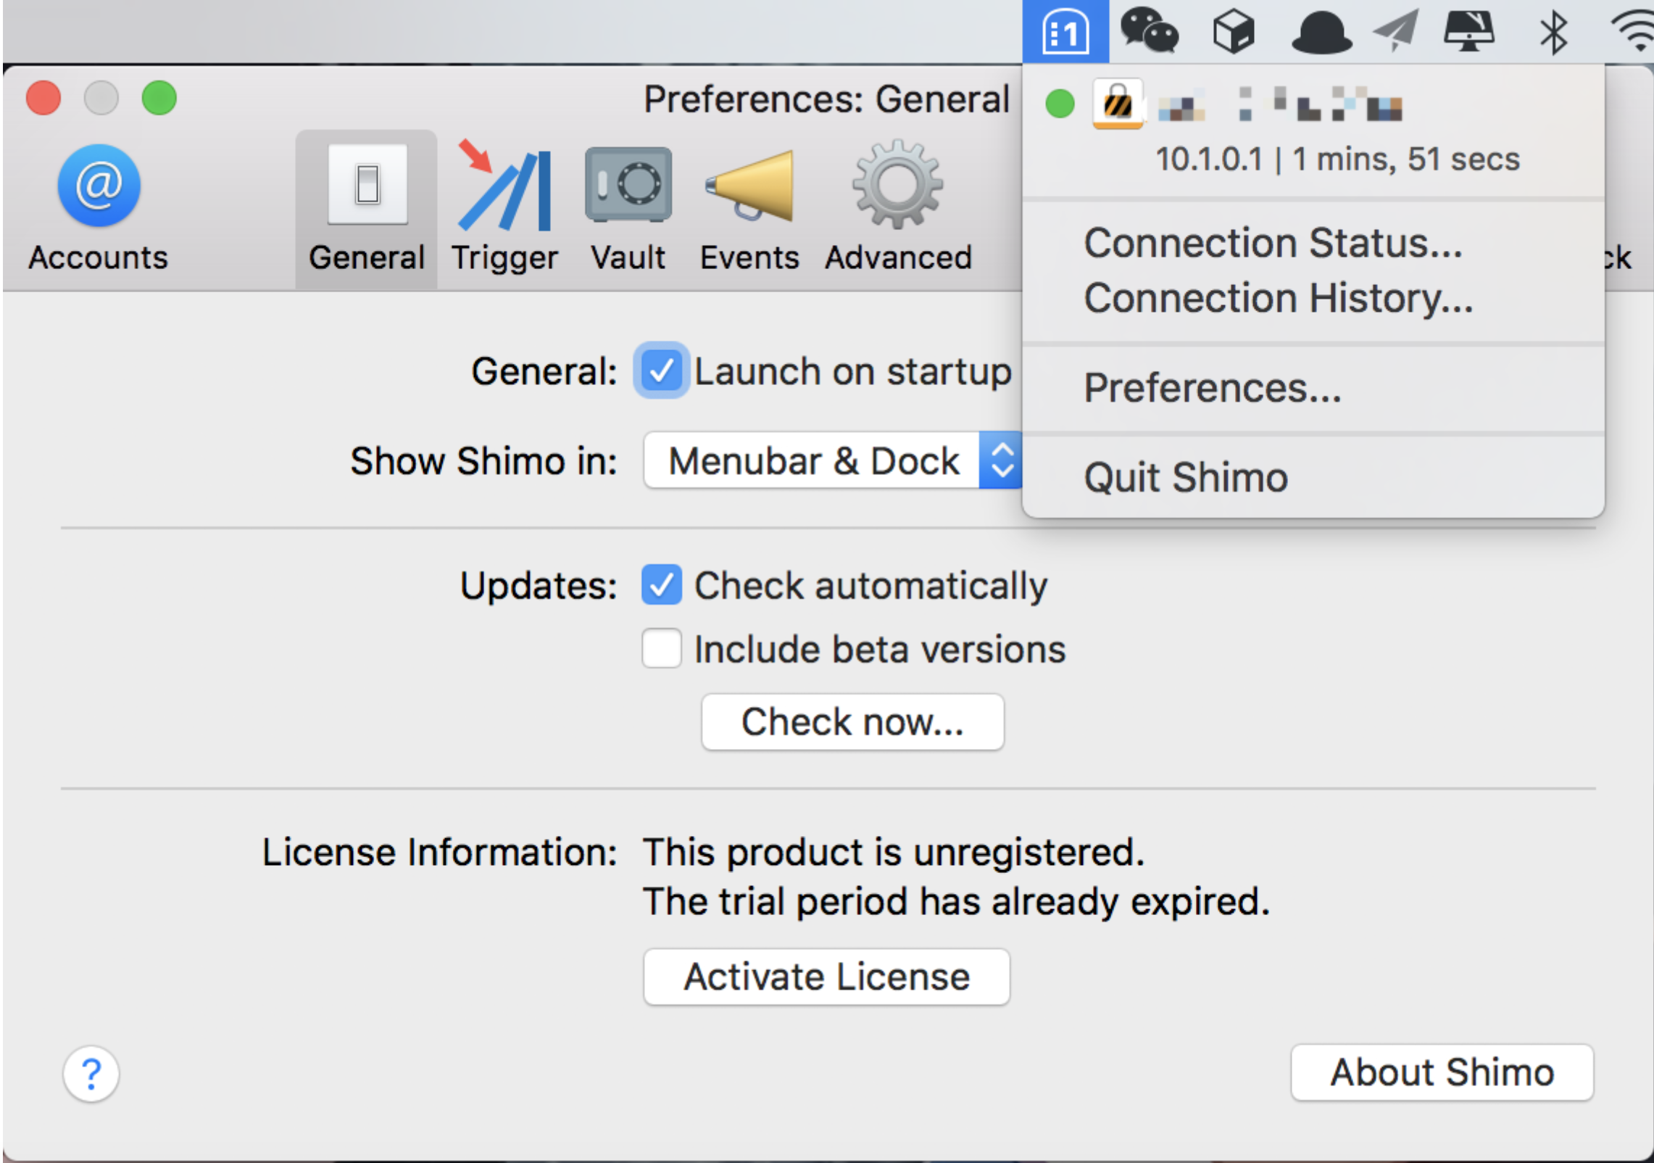This screenshot has height=1163, width=1654.
Task: Click the bowler hat menu bar icon
Action: click(1321, 33)
